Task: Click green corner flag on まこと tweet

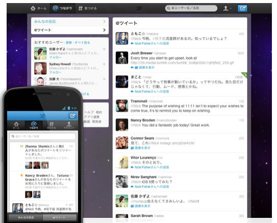Action: pyautogui.click(x=245, y=75)
